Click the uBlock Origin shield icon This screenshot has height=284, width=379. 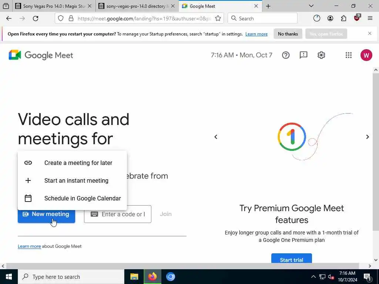click(x=357, y=18)
